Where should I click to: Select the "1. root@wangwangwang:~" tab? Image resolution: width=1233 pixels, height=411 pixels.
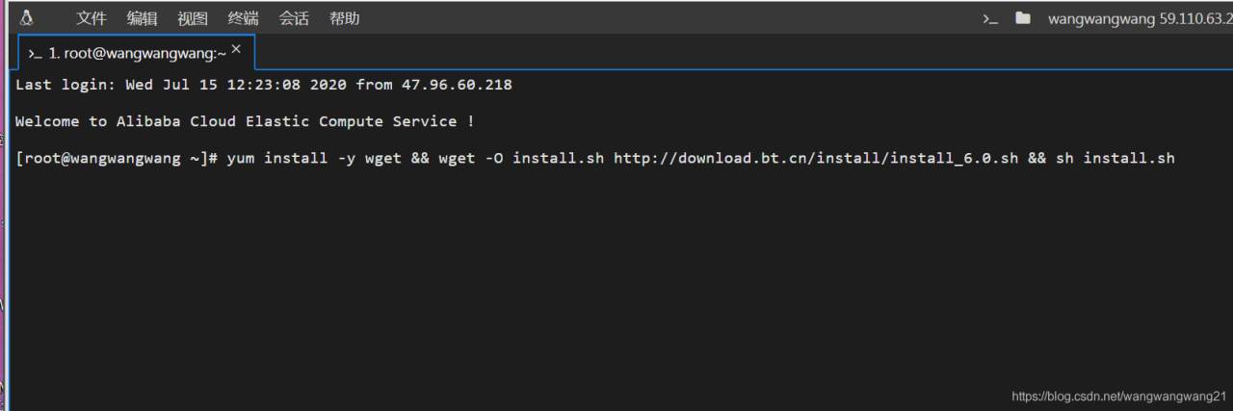[x=137, y=54]
